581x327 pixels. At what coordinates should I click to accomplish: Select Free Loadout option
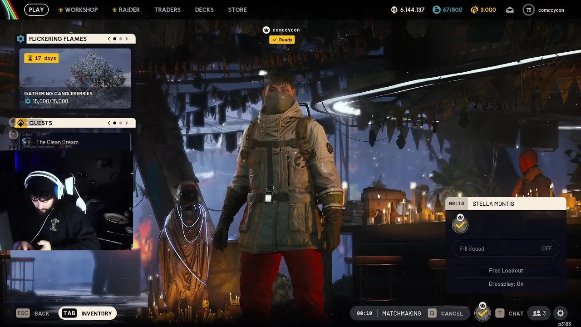tap(506, 271)
